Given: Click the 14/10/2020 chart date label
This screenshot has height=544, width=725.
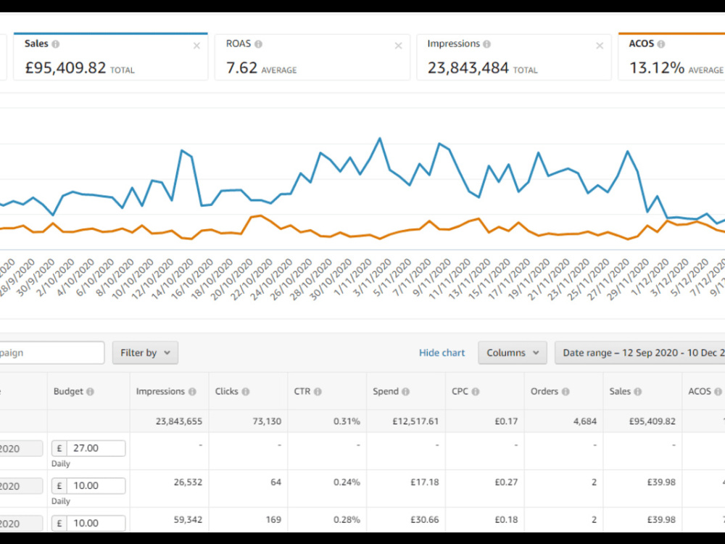Looking at the screenshot, I should pos(172,279).
